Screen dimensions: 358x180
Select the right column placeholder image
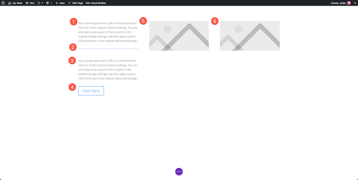tap(250, 36)
